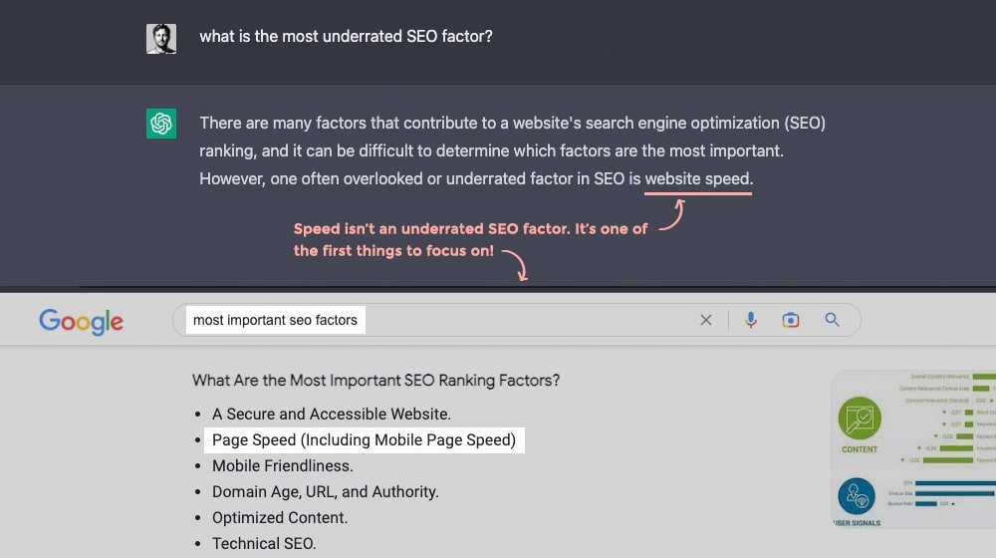This screenshot has height=558, width=996.
Task: Open Google Lens image search
Action: point(790,320)
